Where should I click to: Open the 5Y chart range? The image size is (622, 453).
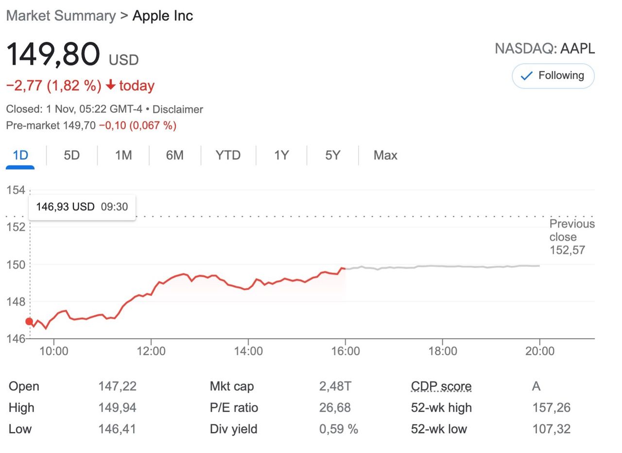pos(333,155)
